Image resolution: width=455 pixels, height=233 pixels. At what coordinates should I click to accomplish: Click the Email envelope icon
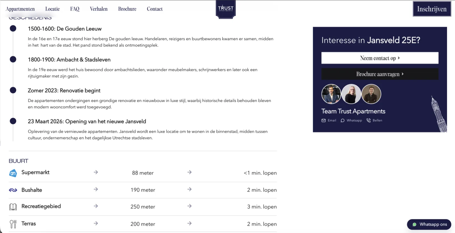click(324, 120)
